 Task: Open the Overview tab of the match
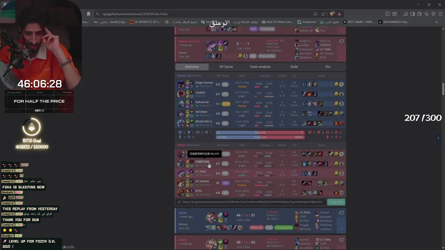192,67
